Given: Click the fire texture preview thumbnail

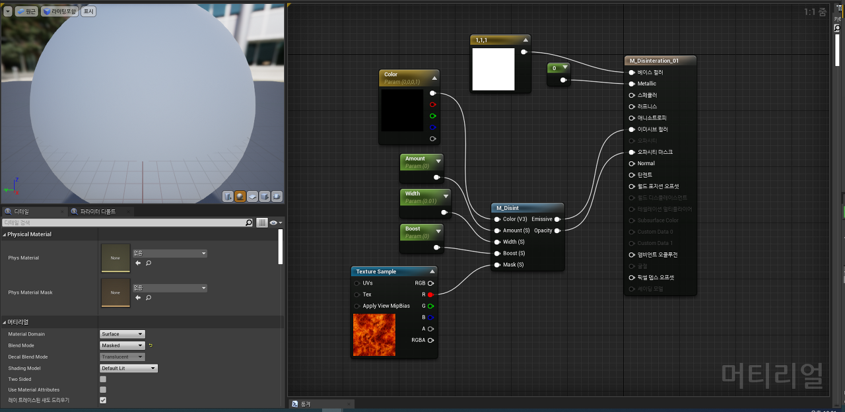Looking at the screenshot, I should (x=374, y=335).
